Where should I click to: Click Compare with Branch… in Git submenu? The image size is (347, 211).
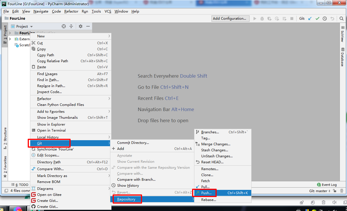[152, 179]
